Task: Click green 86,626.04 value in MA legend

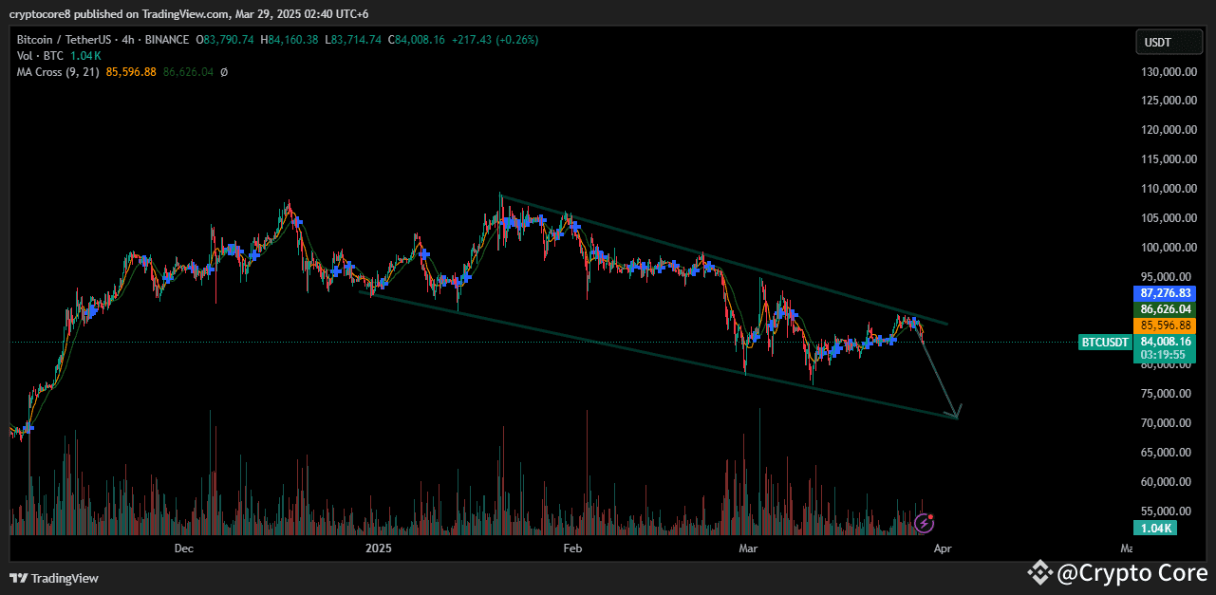Action: point(190,71)
